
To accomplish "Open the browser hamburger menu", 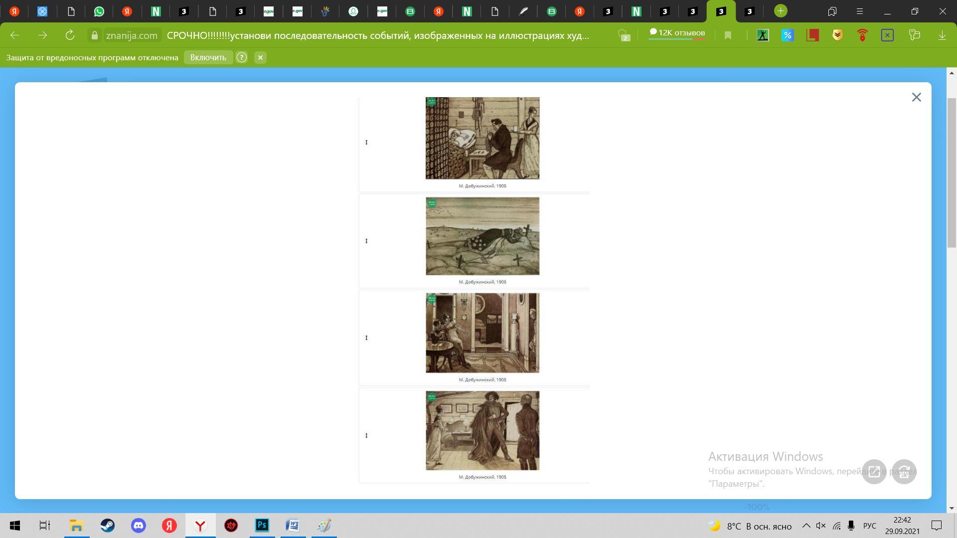I will coord(859,11).
